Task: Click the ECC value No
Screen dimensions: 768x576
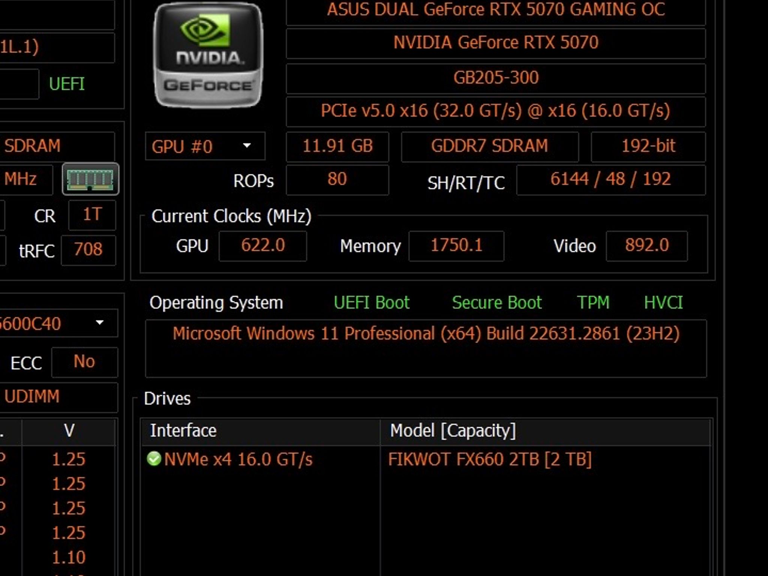Action: (x=85, y=362)
